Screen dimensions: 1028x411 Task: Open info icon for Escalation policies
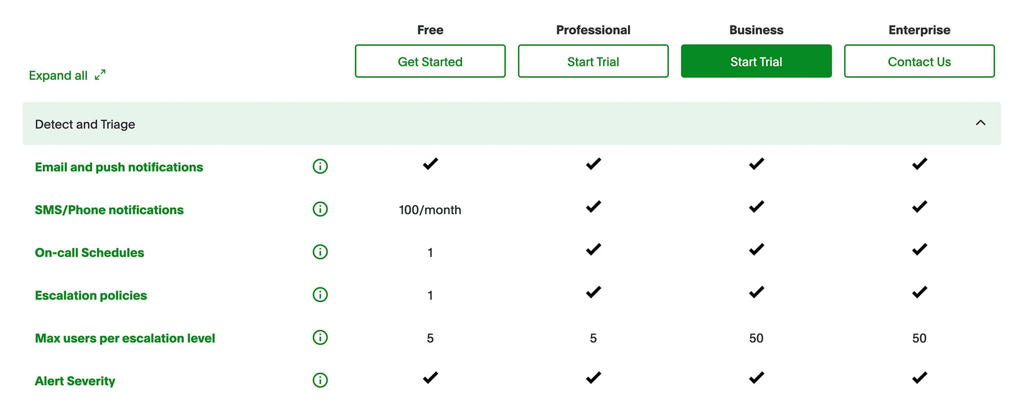(320, 295)
